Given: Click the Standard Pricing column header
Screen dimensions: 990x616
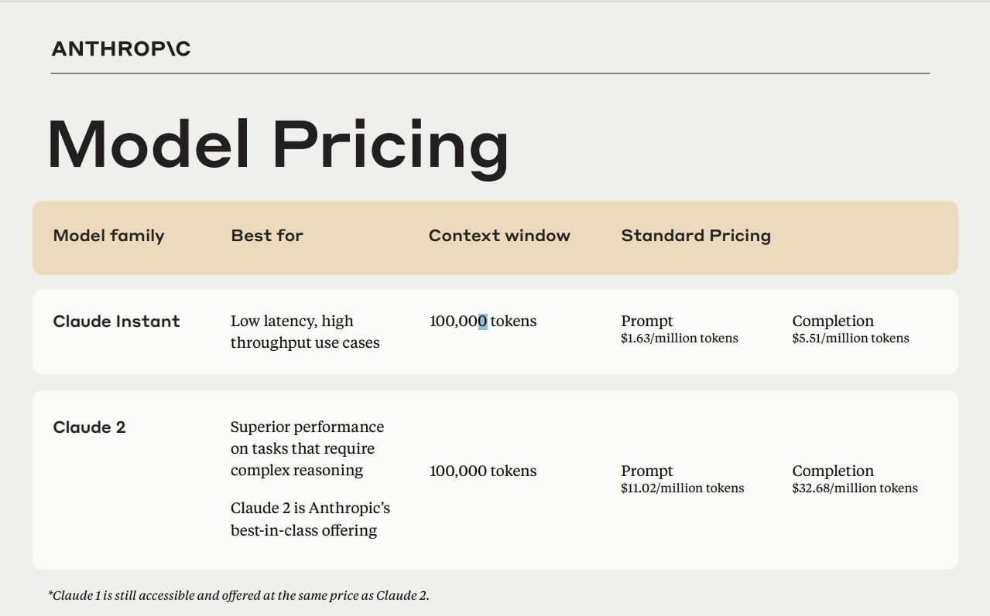Looking at the screenshot, I should (695, 236).
